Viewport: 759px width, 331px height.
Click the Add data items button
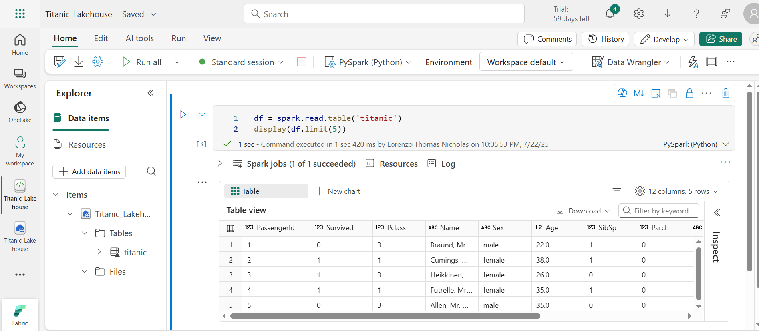click(x=89, y=171)
